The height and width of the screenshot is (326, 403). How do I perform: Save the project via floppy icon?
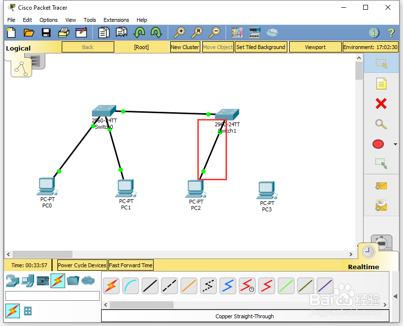point(46,33)
